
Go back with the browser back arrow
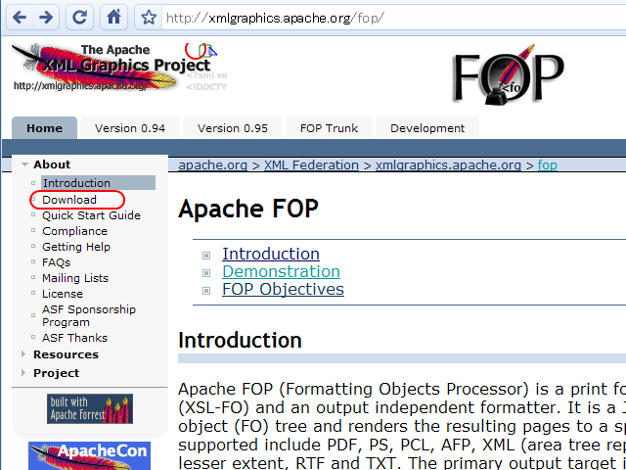[x=20, y=18]
